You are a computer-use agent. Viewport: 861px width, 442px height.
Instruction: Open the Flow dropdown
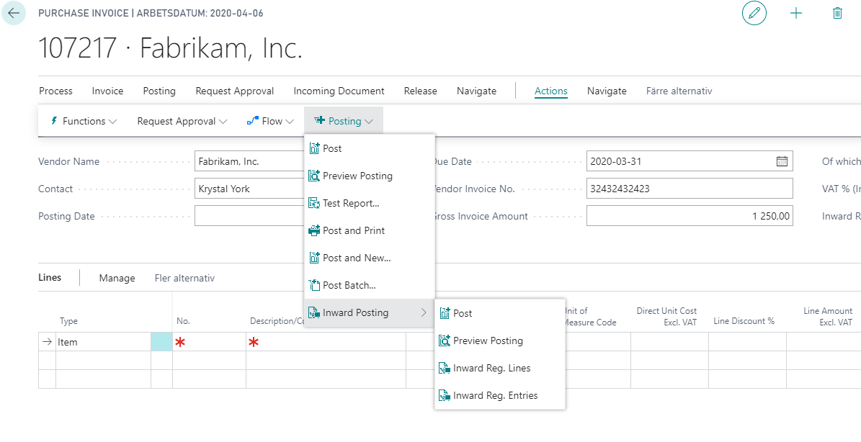[x=271, y=121]
